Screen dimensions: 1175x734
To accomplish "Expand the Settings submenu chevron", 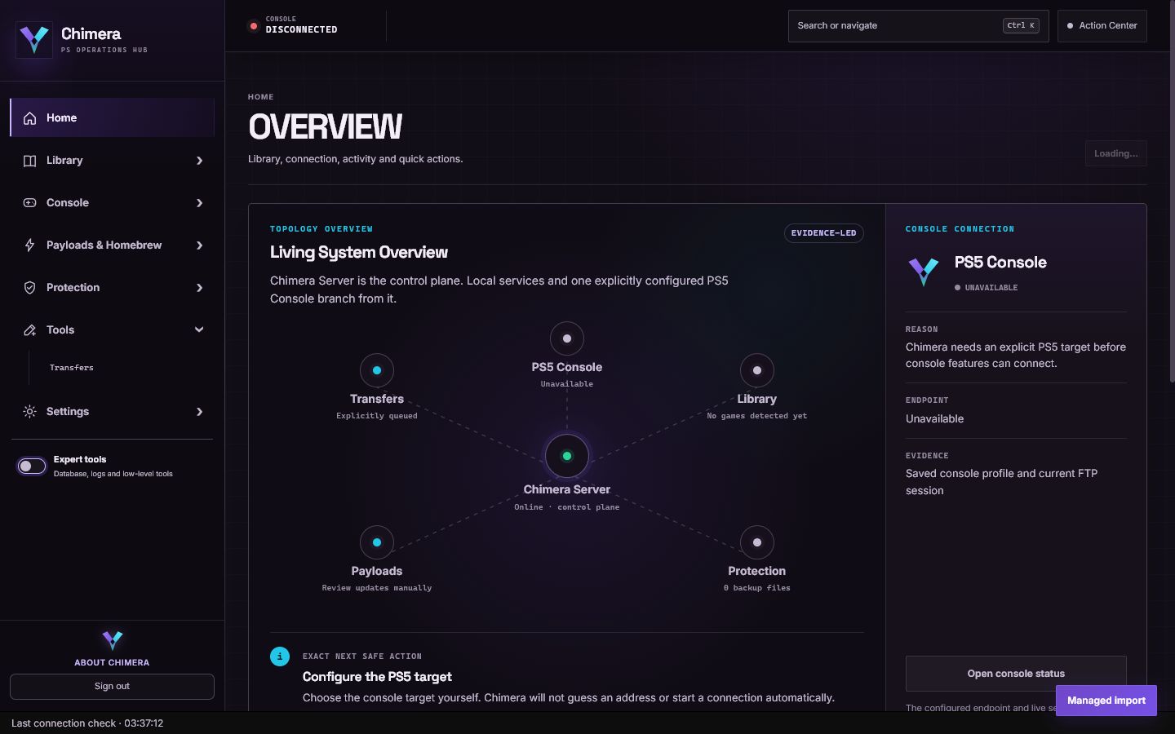I will tap(199, 412).
